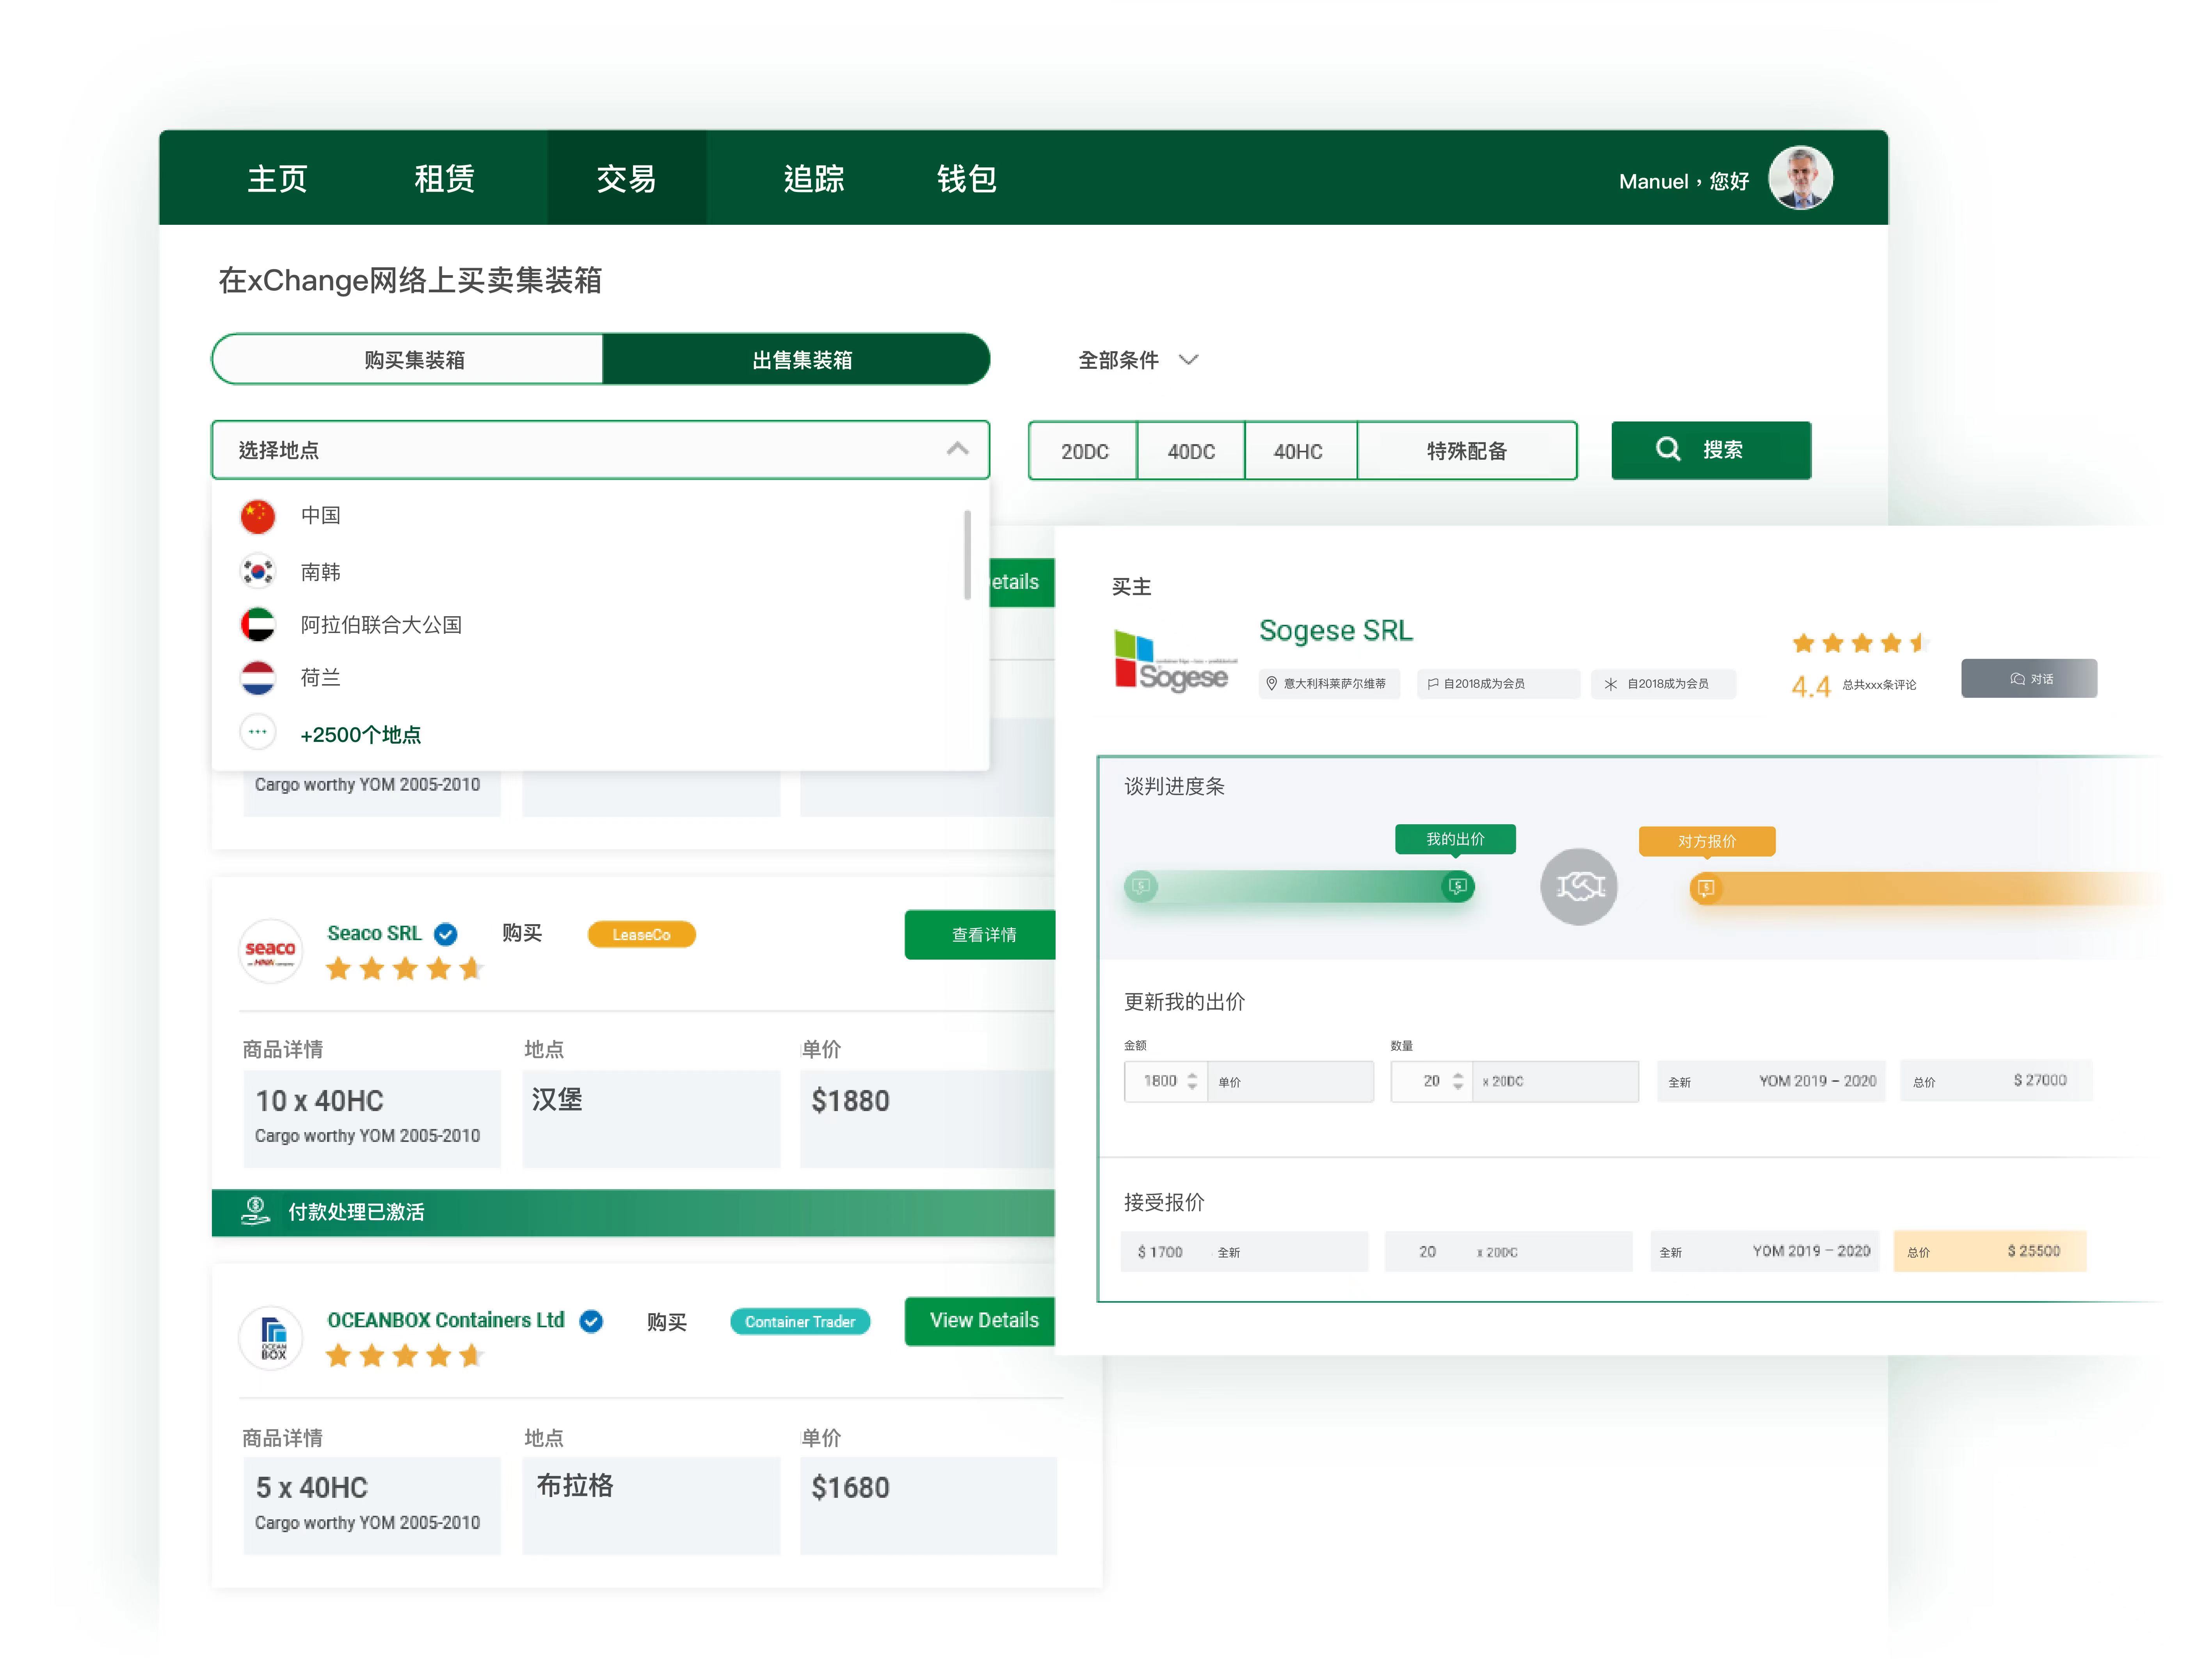The width and height of the screenshot is (2212, 1659).
Task: Click OCEANBOX star rating
Action: (404, 1356)
